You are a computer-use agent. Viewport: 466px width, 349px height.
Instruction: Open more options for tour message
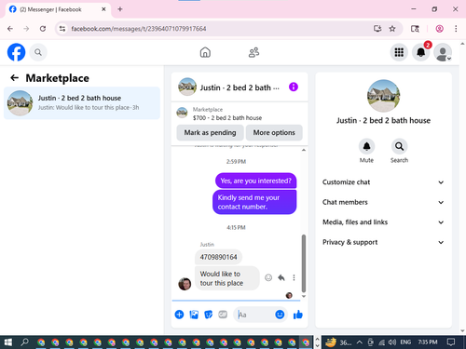(294, 277)
